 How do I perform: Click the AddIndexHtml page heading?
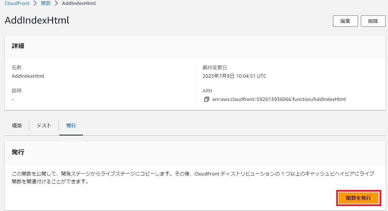37,20
